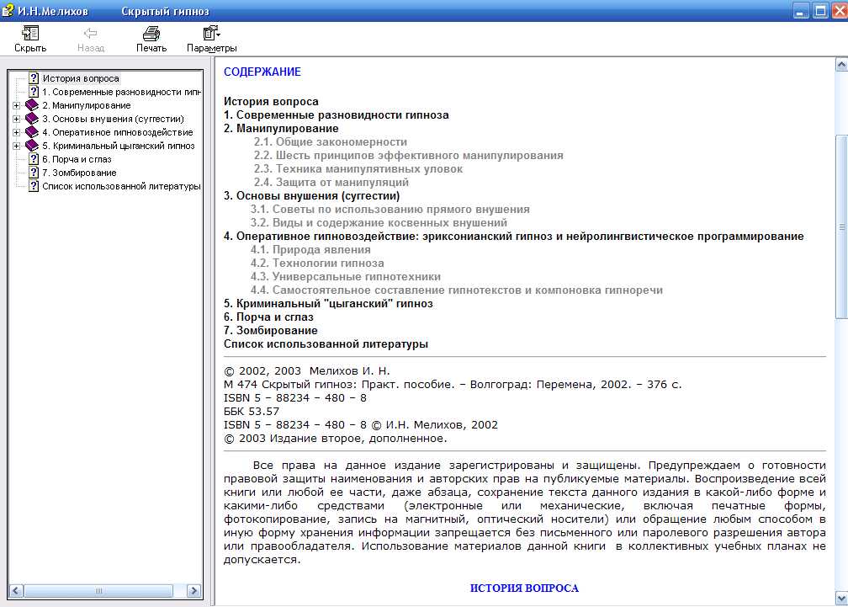
Task: Select 2. Манипулирование tree item
Action: pos(87,105)
